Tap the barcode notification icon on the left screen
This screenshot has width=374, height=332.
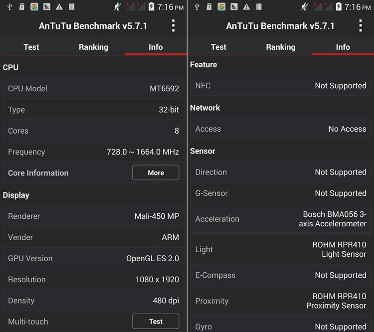(72, 7)
